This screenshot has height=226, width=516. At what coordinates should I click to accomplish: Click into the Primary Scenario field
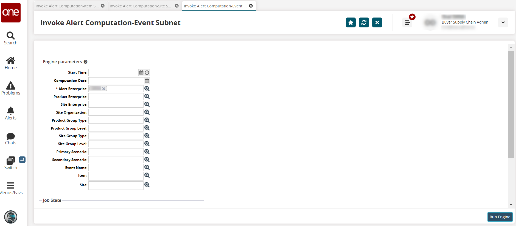tap(116, 152)
